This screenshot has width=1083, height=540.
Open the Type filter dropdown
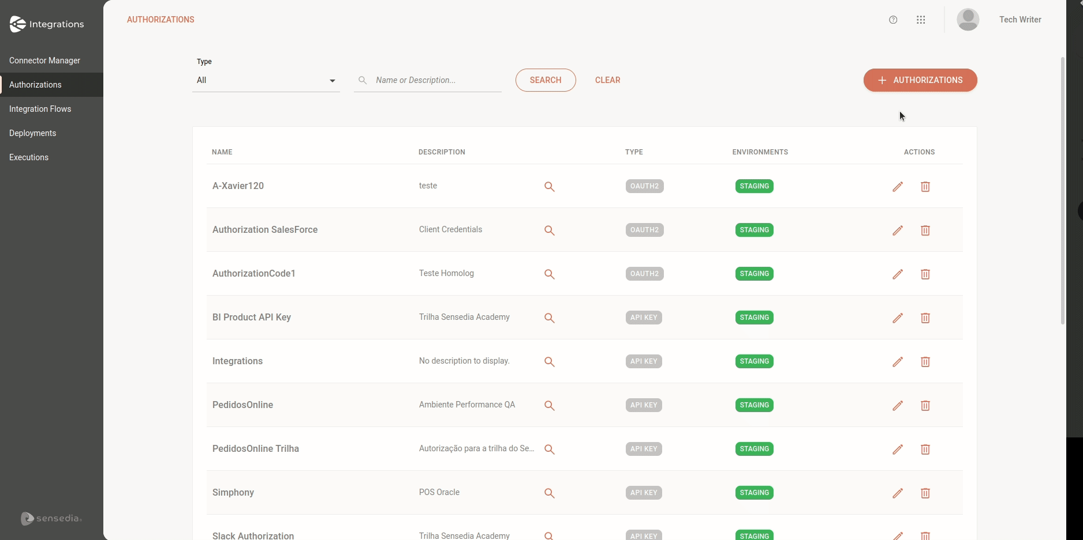coord(266,80)
